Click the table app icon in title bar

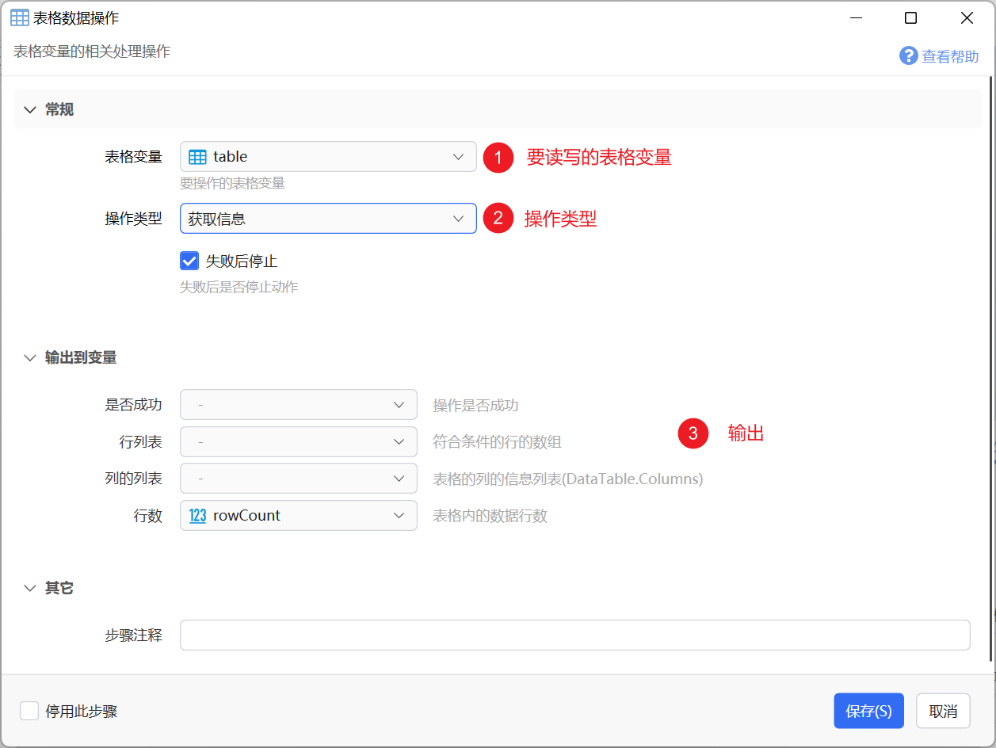(20, 18)
